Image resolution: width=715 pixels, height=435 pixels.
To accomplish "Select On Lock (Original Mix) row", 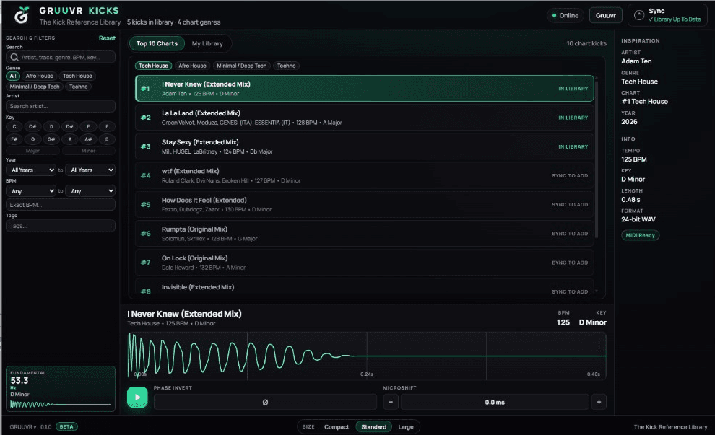I will [364, 263].
